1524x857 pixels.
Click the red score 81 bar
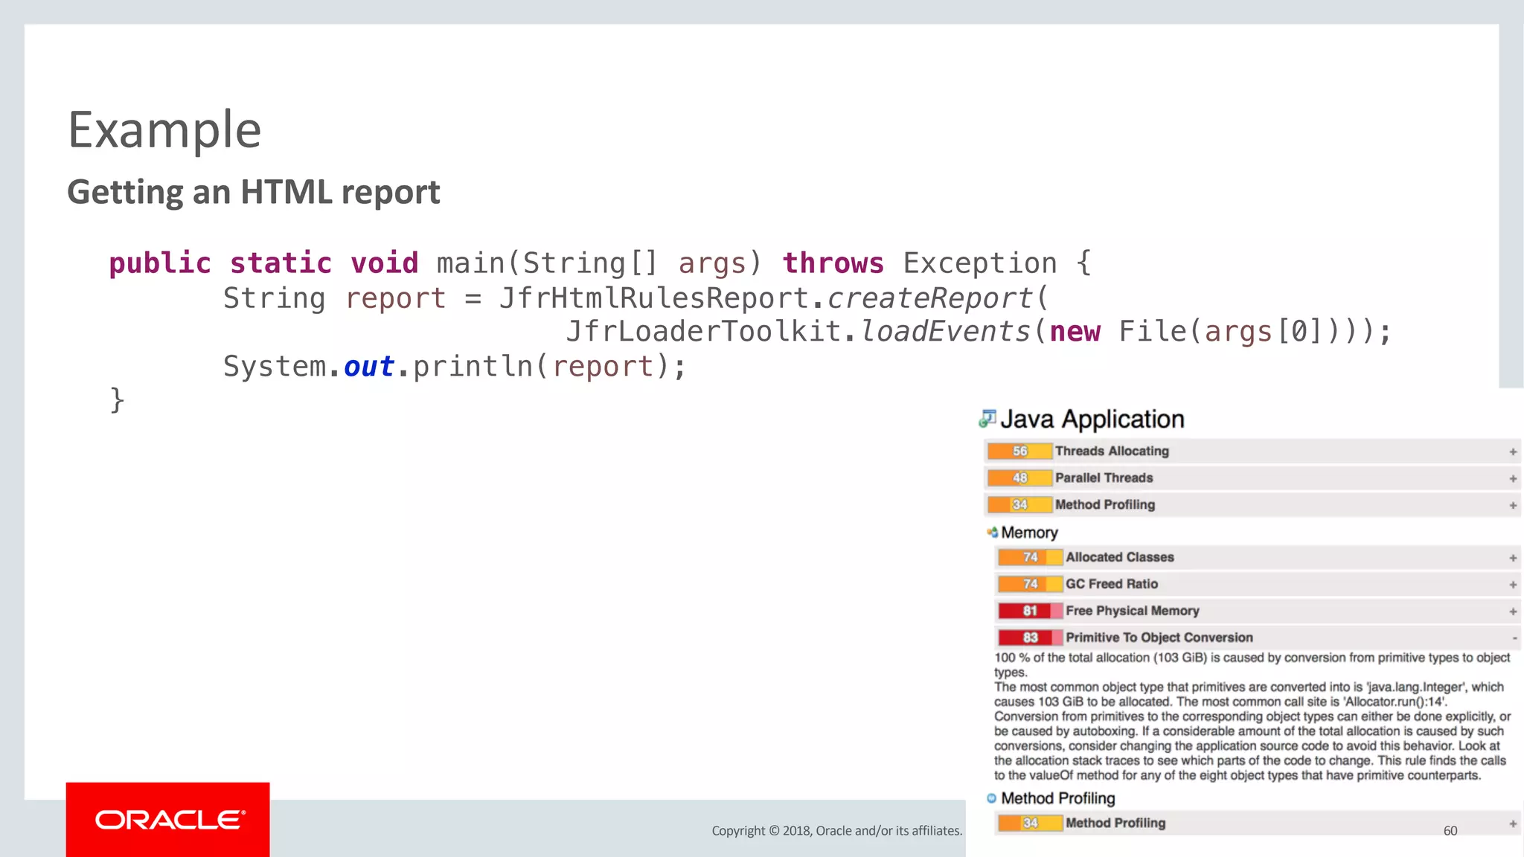(x=1030, y=611)
